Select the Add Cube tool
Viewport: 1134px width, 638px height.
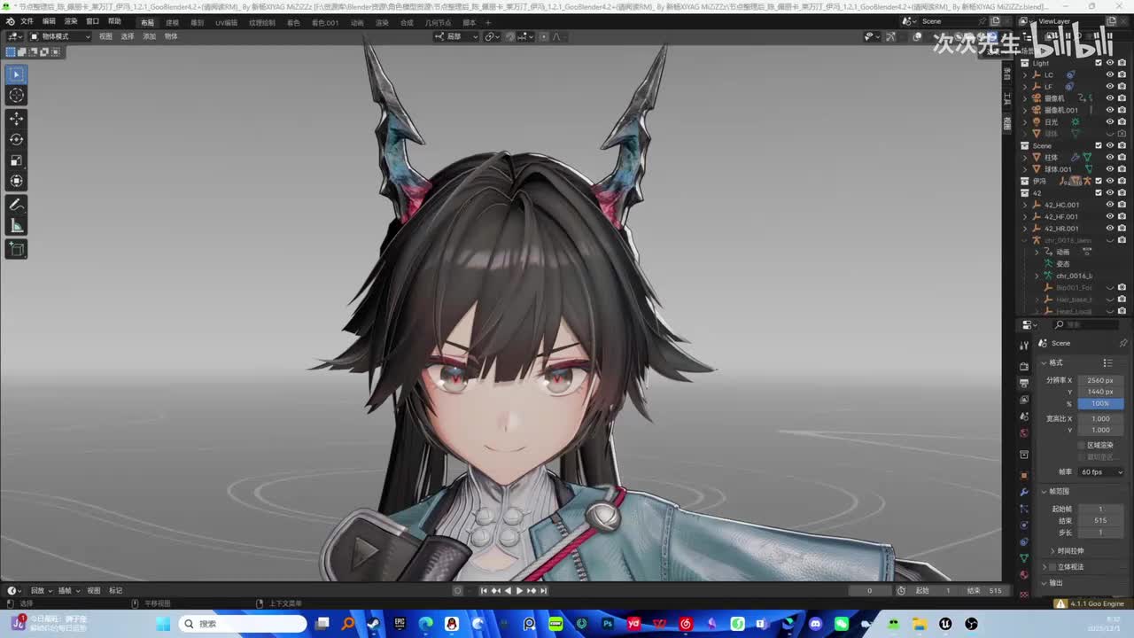[17, 249]
